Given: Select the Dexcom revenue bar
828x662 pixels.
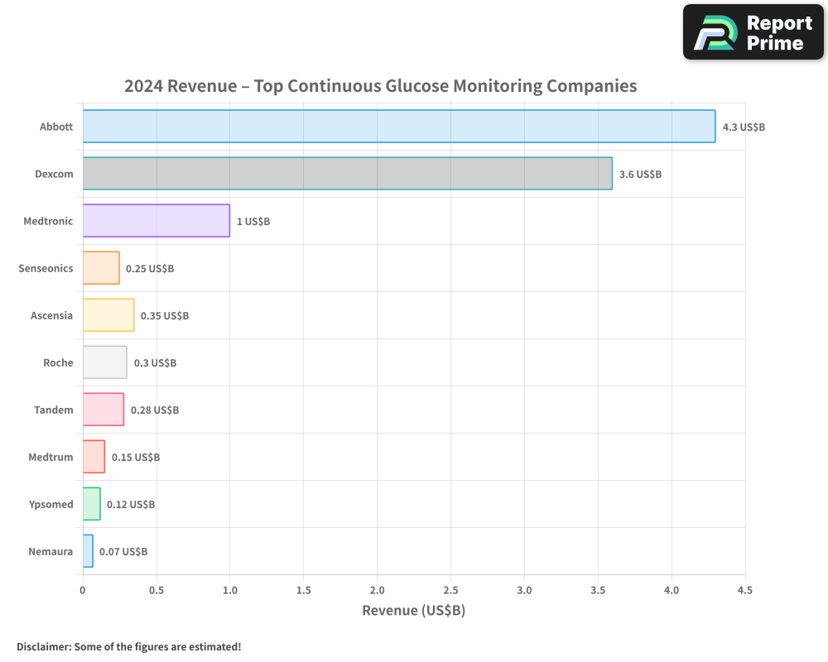Looking at the screenshot, I should (345, 174).
